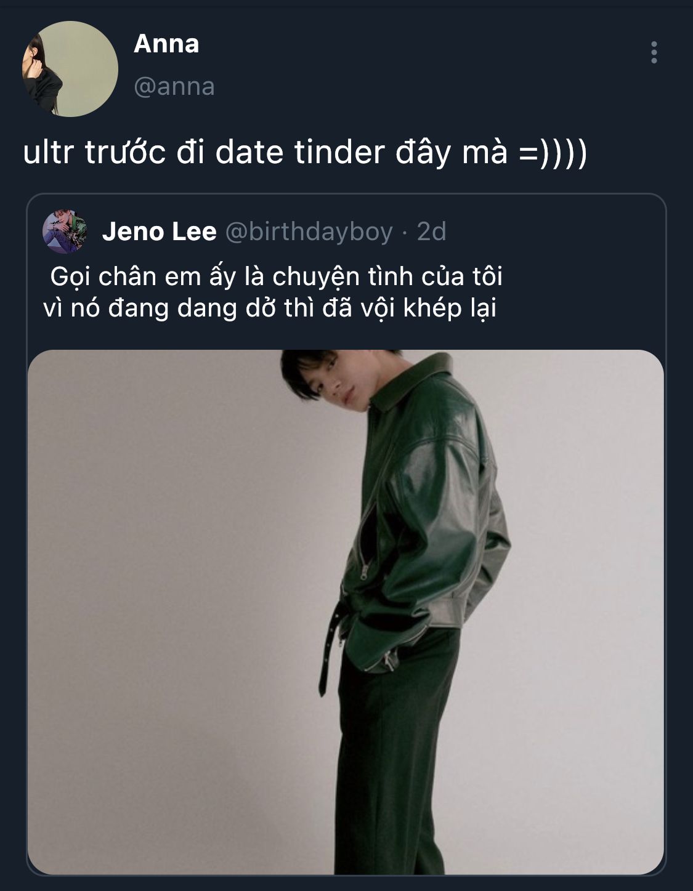The width and height of the screenshot is (693, 891).
Task: Open Anna's round profile avatar
Action: pyautogui.click(x=70, y=68)
